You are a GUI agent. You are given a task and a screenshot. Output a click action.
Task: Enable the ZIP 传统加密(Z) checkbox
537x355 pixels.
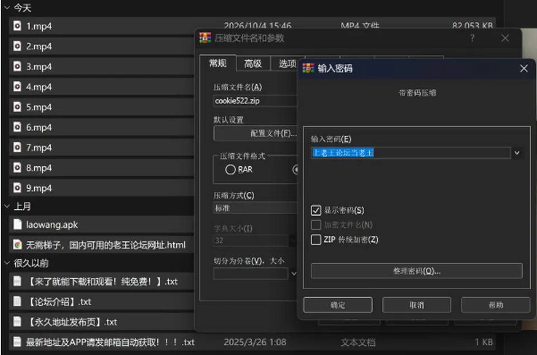point(315,240)
